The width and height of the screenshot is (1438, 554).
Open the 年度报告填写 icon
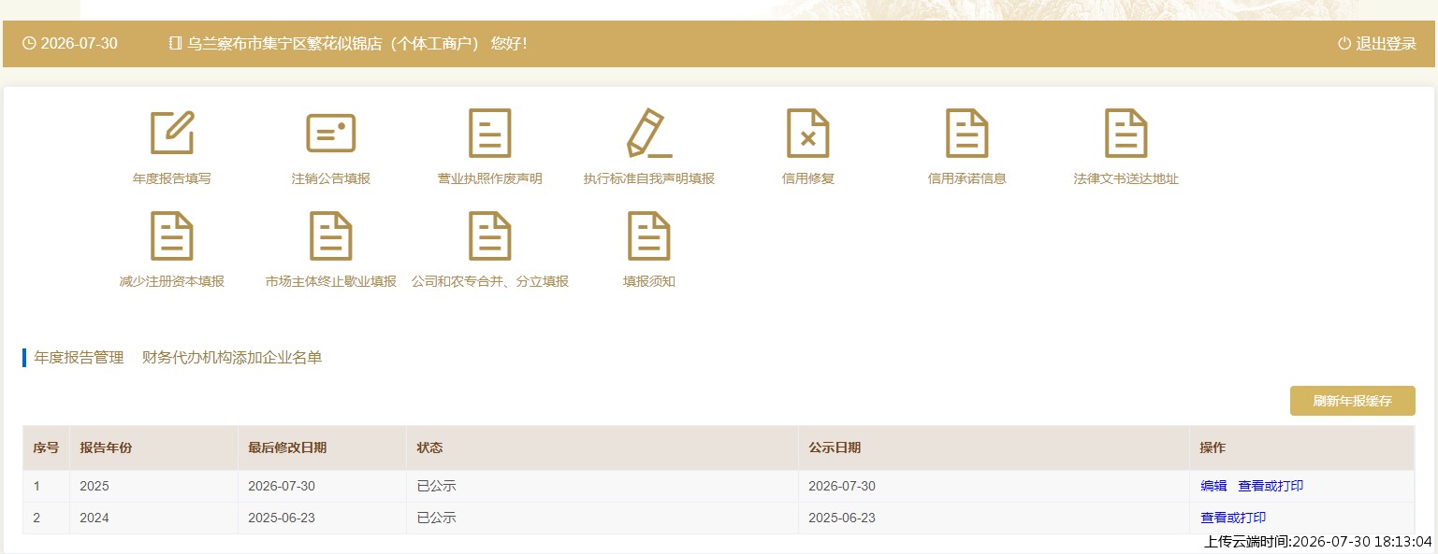tap(172, 133)
